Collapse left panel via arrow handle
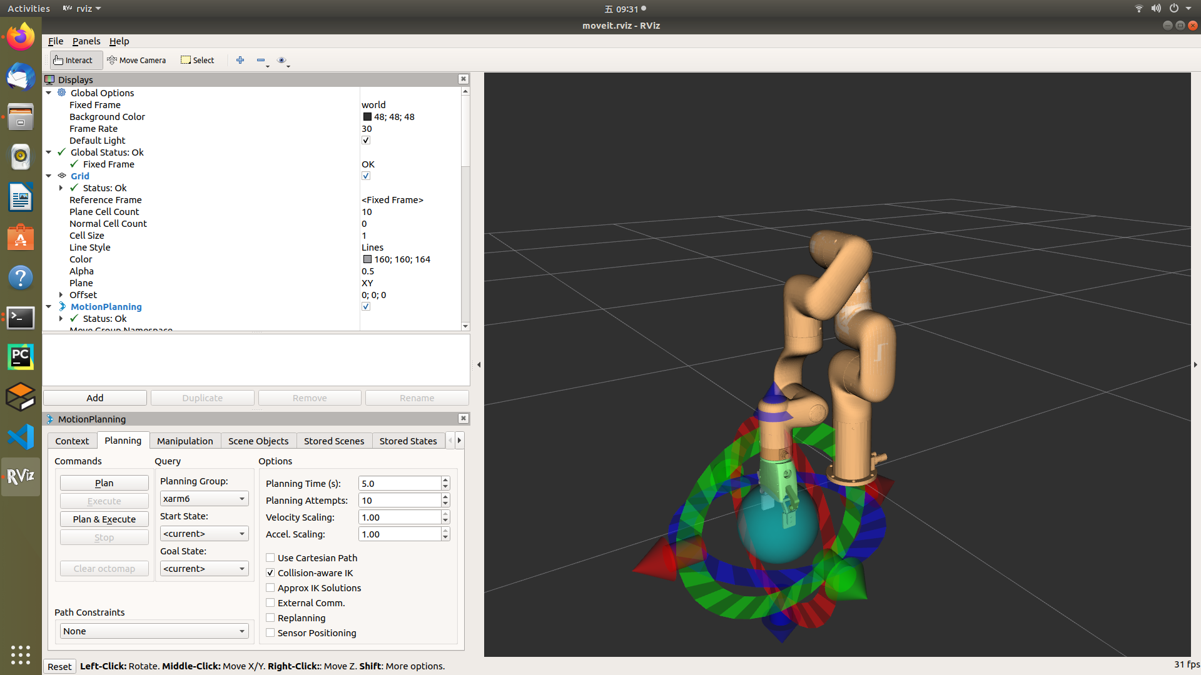 (x=479, y=364)
